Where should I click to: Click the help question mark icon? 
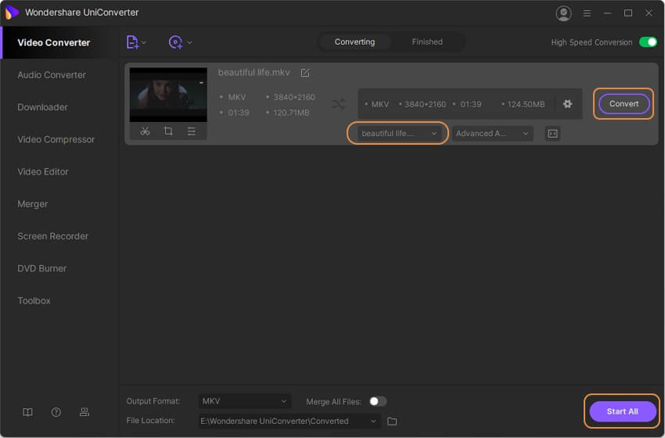[x=56, y=412]
